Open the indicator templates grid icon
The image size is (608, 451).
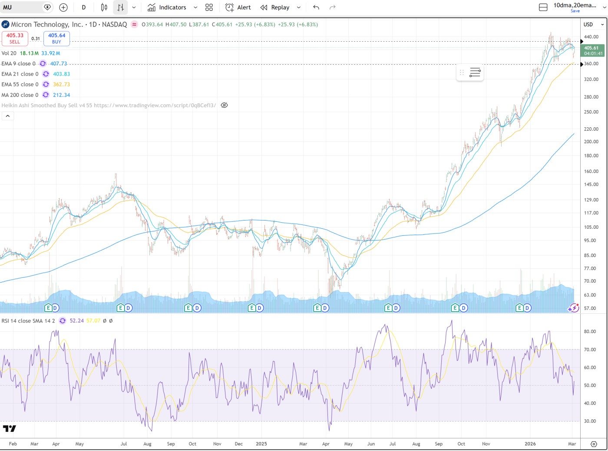(x=209, y=7)
